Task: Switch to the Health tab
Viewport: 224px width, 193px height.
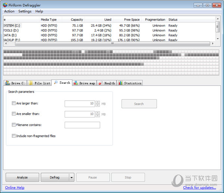Action: (x=107, y=83)
